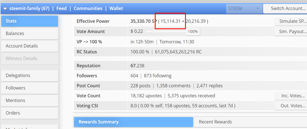Click the 18,182 upvotes count
Image resolution: width=307 pixels, height=129 pixels.
146,96
